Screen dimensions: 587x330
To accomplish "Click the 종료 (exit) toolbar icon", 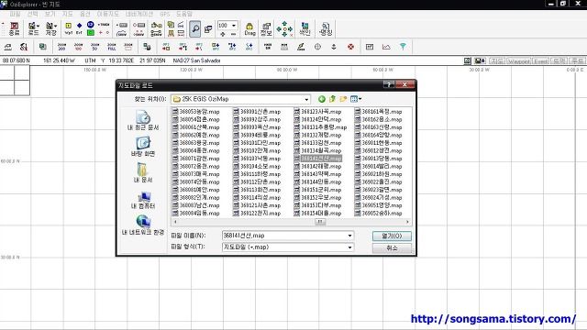I will [x=14, y=28].
